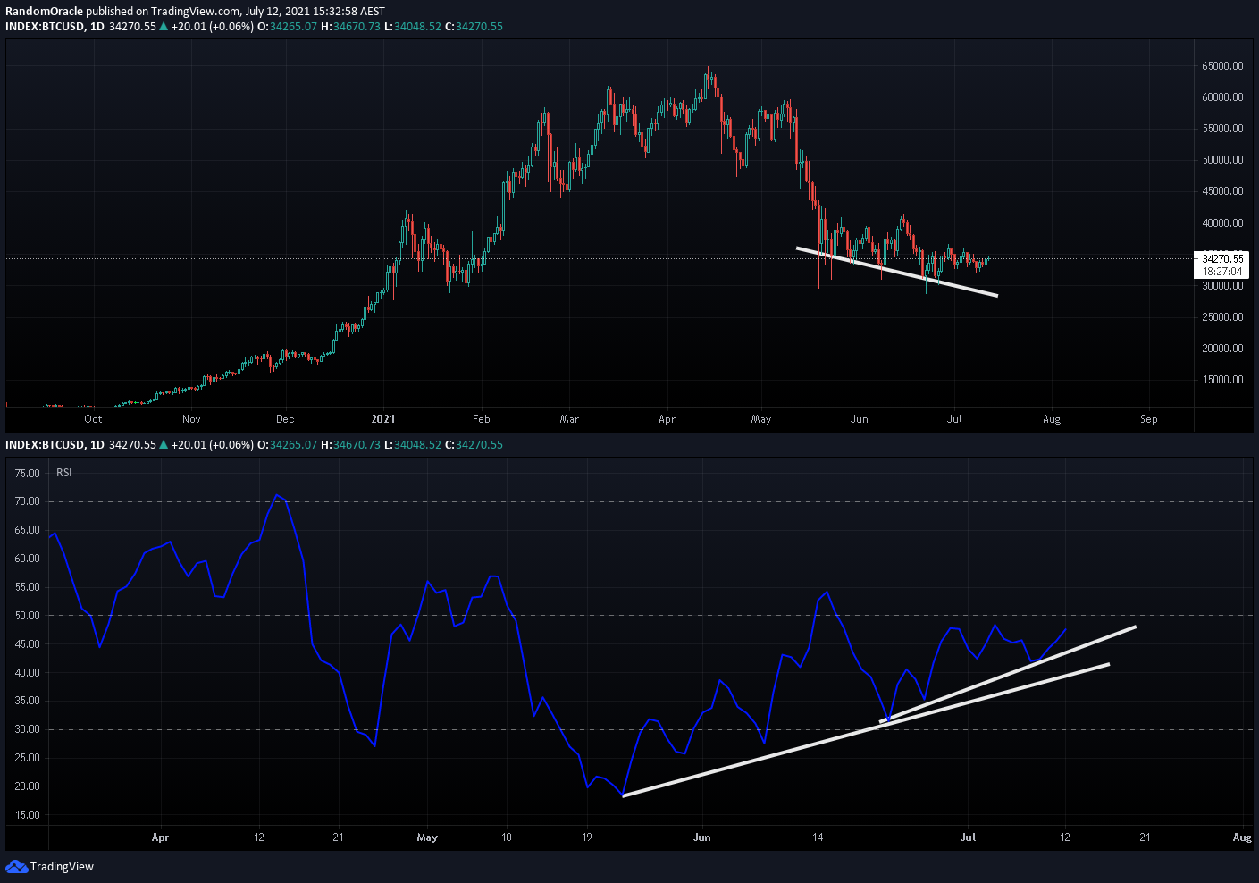Image resolution: width=1259 pixels, height=883 pixels.
Task: Click the countdown timer 18:27:04 on price axis
Action: [1222, 272]
